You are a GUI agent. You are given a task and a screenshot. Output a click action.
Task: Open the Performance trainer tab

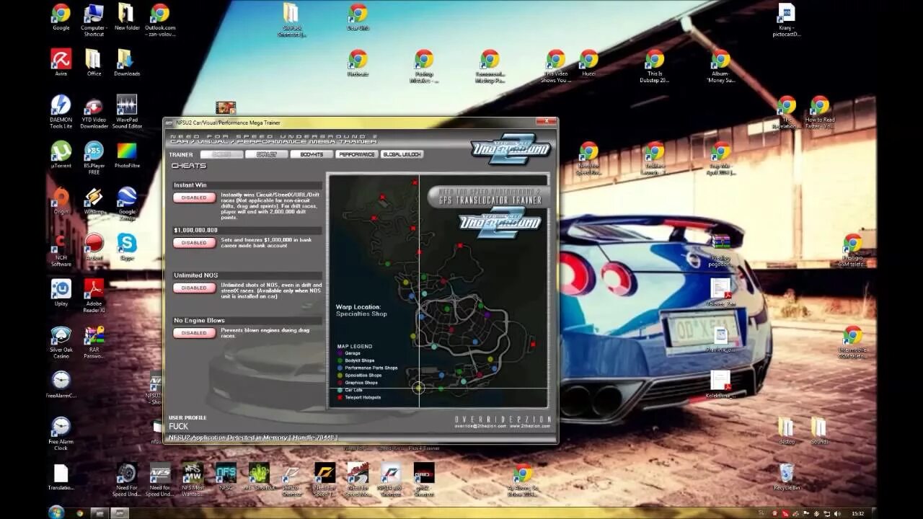coord(357,154)
